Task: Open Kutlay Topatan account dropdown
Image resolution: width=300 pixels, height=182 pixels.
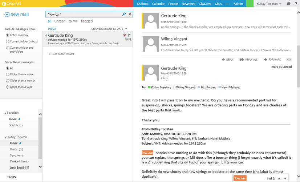Action: click(x=269, y=4)
